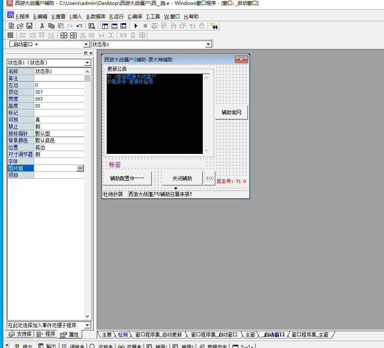The height and width of the screenshot is (348, 384).
Task: Switch to the 主要 document tab
Action: coord(107,335)
